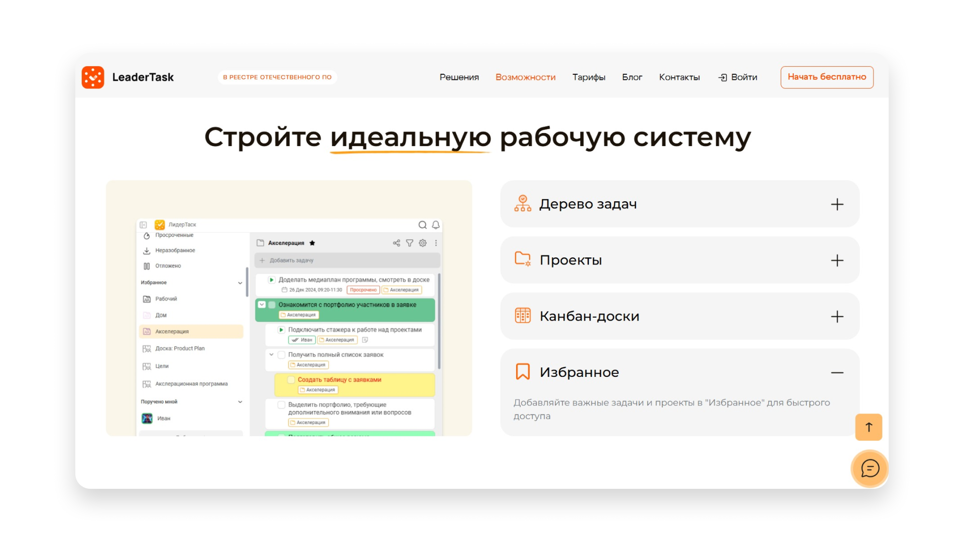The image size is (964, 542).
Task: Collapse the Поручено мной section
Action: [x=240, y=401]
